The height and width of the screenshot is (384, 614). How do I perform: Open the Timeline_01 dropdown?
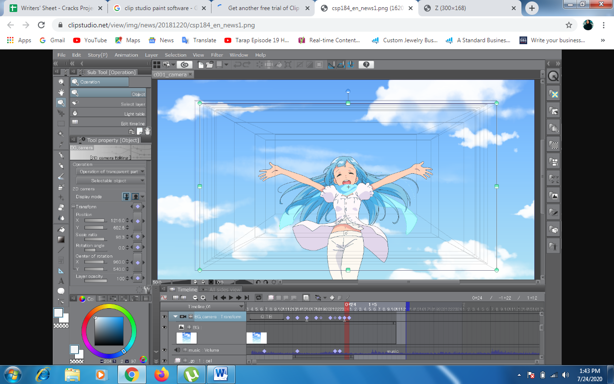[x=202, y=306]
